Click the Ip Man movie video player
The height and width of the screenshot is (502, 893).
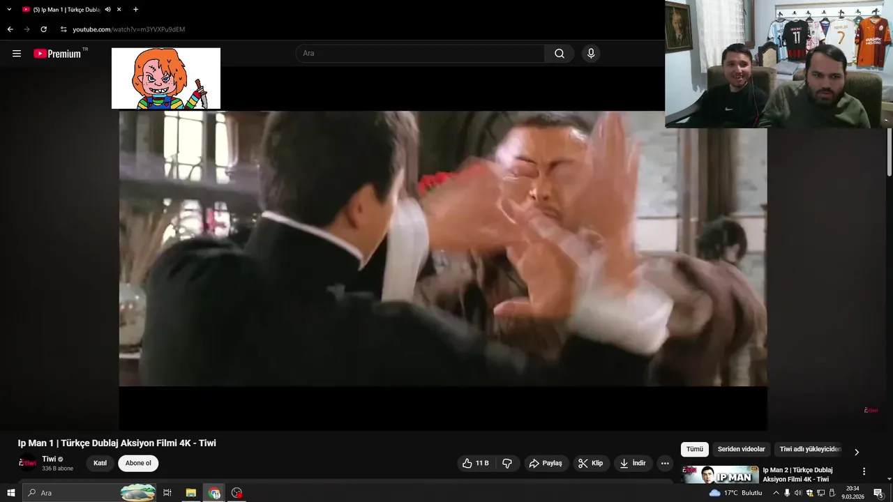point(443,249)
